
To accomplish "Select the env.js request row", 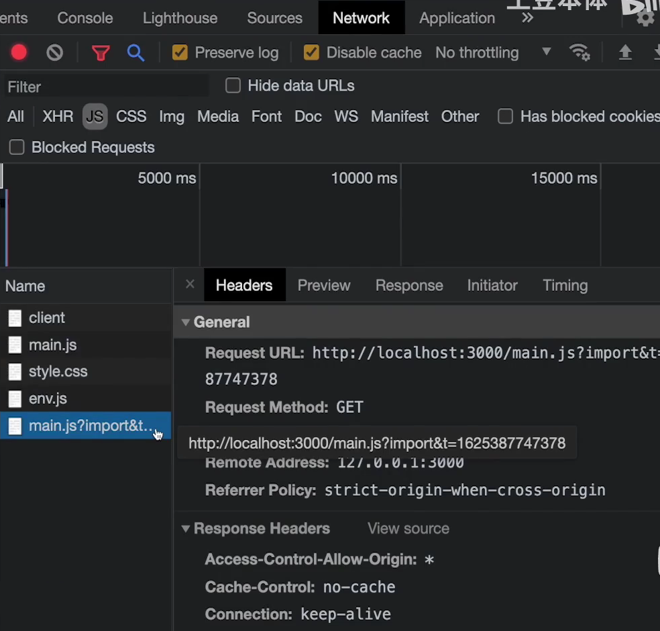I will pos(86,398).
